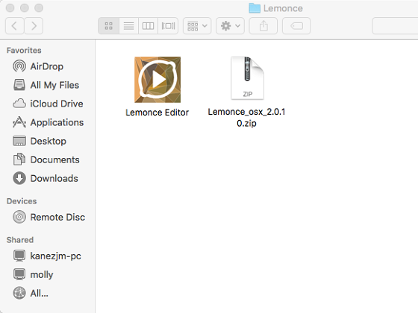Viewport: 418px width, 313px height.
Task: Click the Share toolbar button
Action: point(263,26)
